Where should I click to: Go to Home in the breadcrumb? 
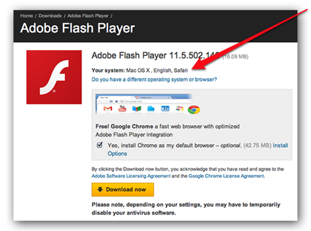pos(26,16)
